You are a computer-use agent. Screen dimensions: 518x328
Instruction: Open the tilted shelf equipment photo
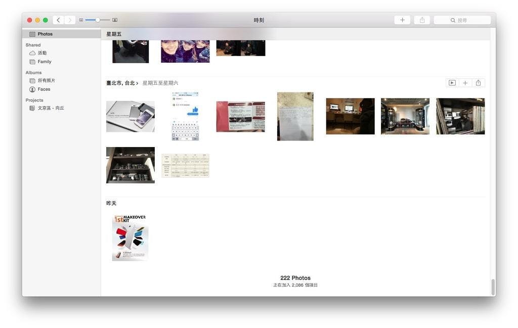point(460,116)
